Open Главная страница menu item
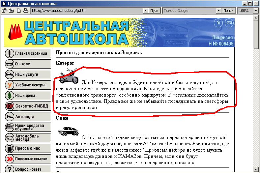Viewport: 260px width, 173px height. [28, 53]
